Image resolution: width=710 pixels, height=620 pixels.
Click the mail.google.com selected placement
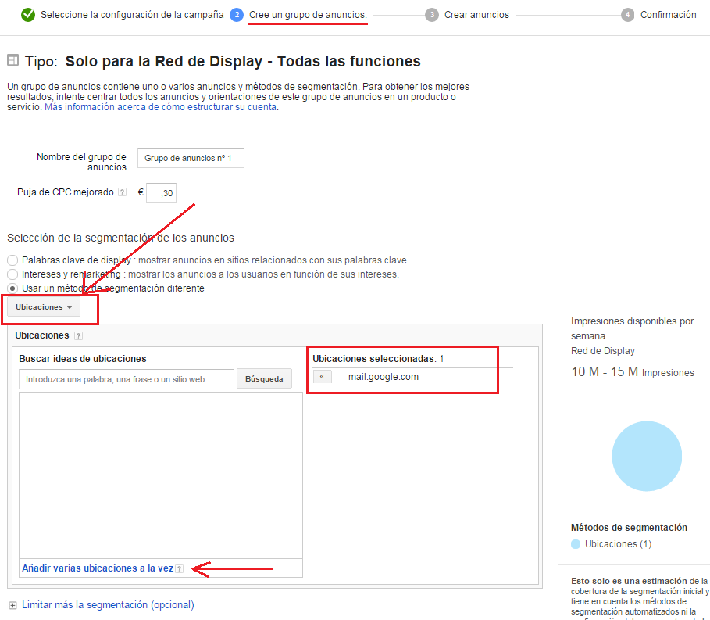coord(383,377)
